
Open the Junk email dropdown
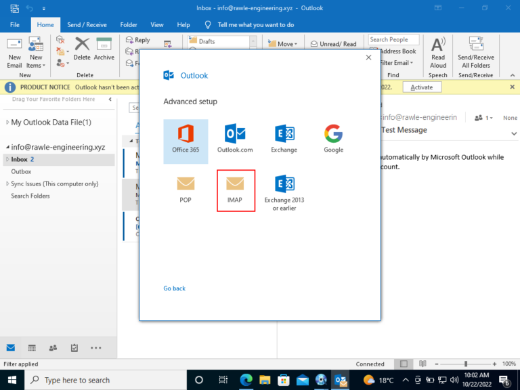tap(62, 63)
